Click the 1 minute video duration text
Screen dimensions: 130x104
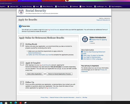92,43
